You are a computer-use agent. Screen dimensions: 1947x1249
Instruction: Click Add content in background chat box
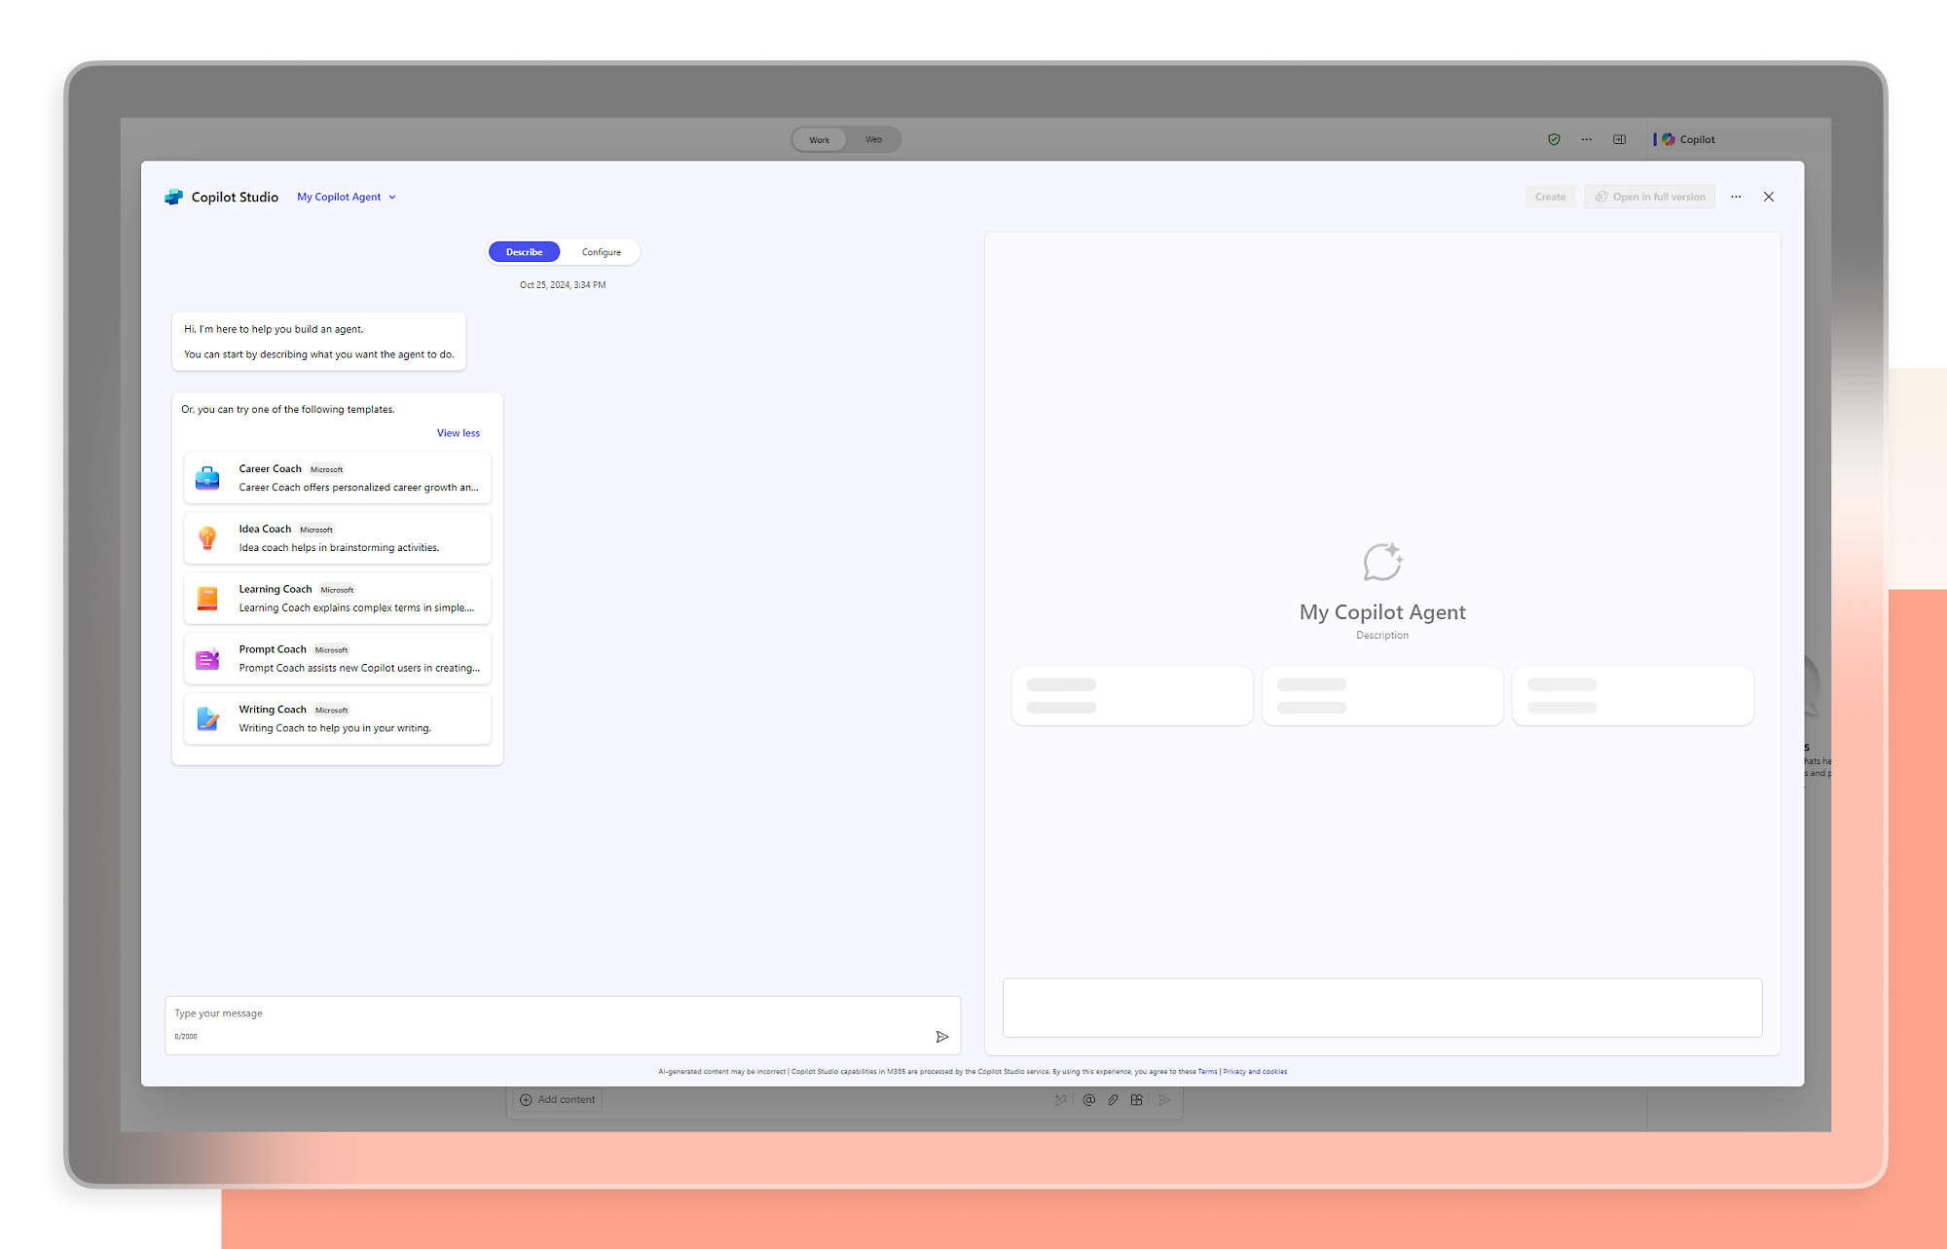coord(557,1100)
